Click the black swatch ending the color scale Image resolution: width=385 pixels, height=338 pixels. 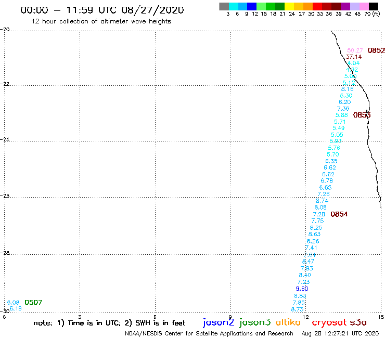tap(374, 6)
